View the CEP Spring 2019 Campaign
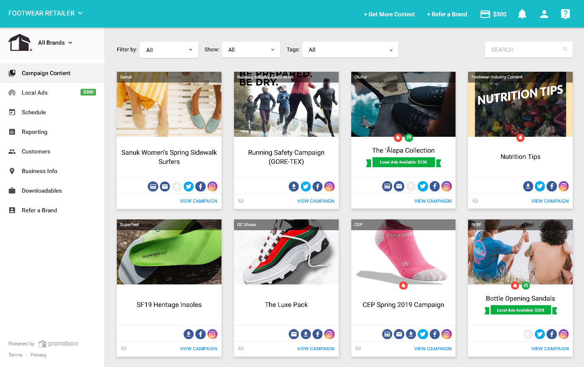Screen dimensions: 584x367 point(433,349)
